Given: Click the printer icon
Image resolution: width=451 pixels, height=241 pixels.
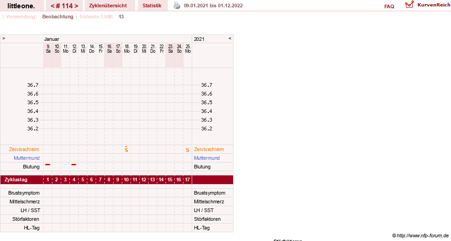Looking at the screenshot, I should 177,6.
